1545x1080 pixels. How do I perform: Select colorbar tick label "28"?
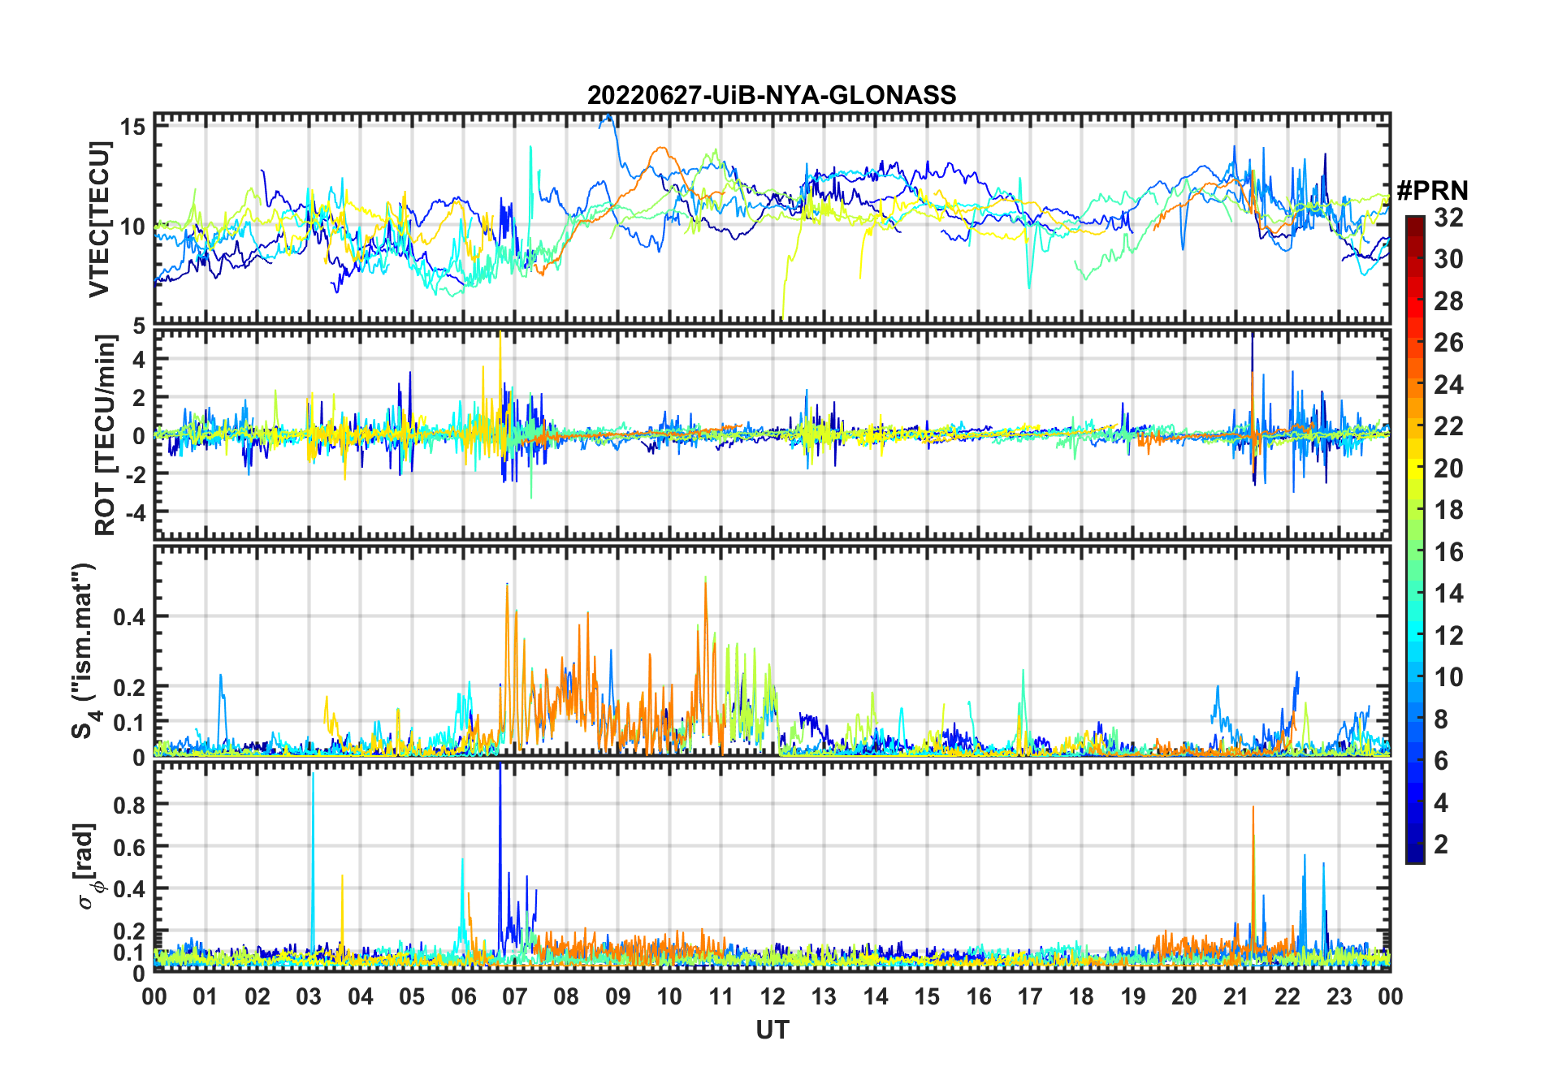[x=1448, y=301]
